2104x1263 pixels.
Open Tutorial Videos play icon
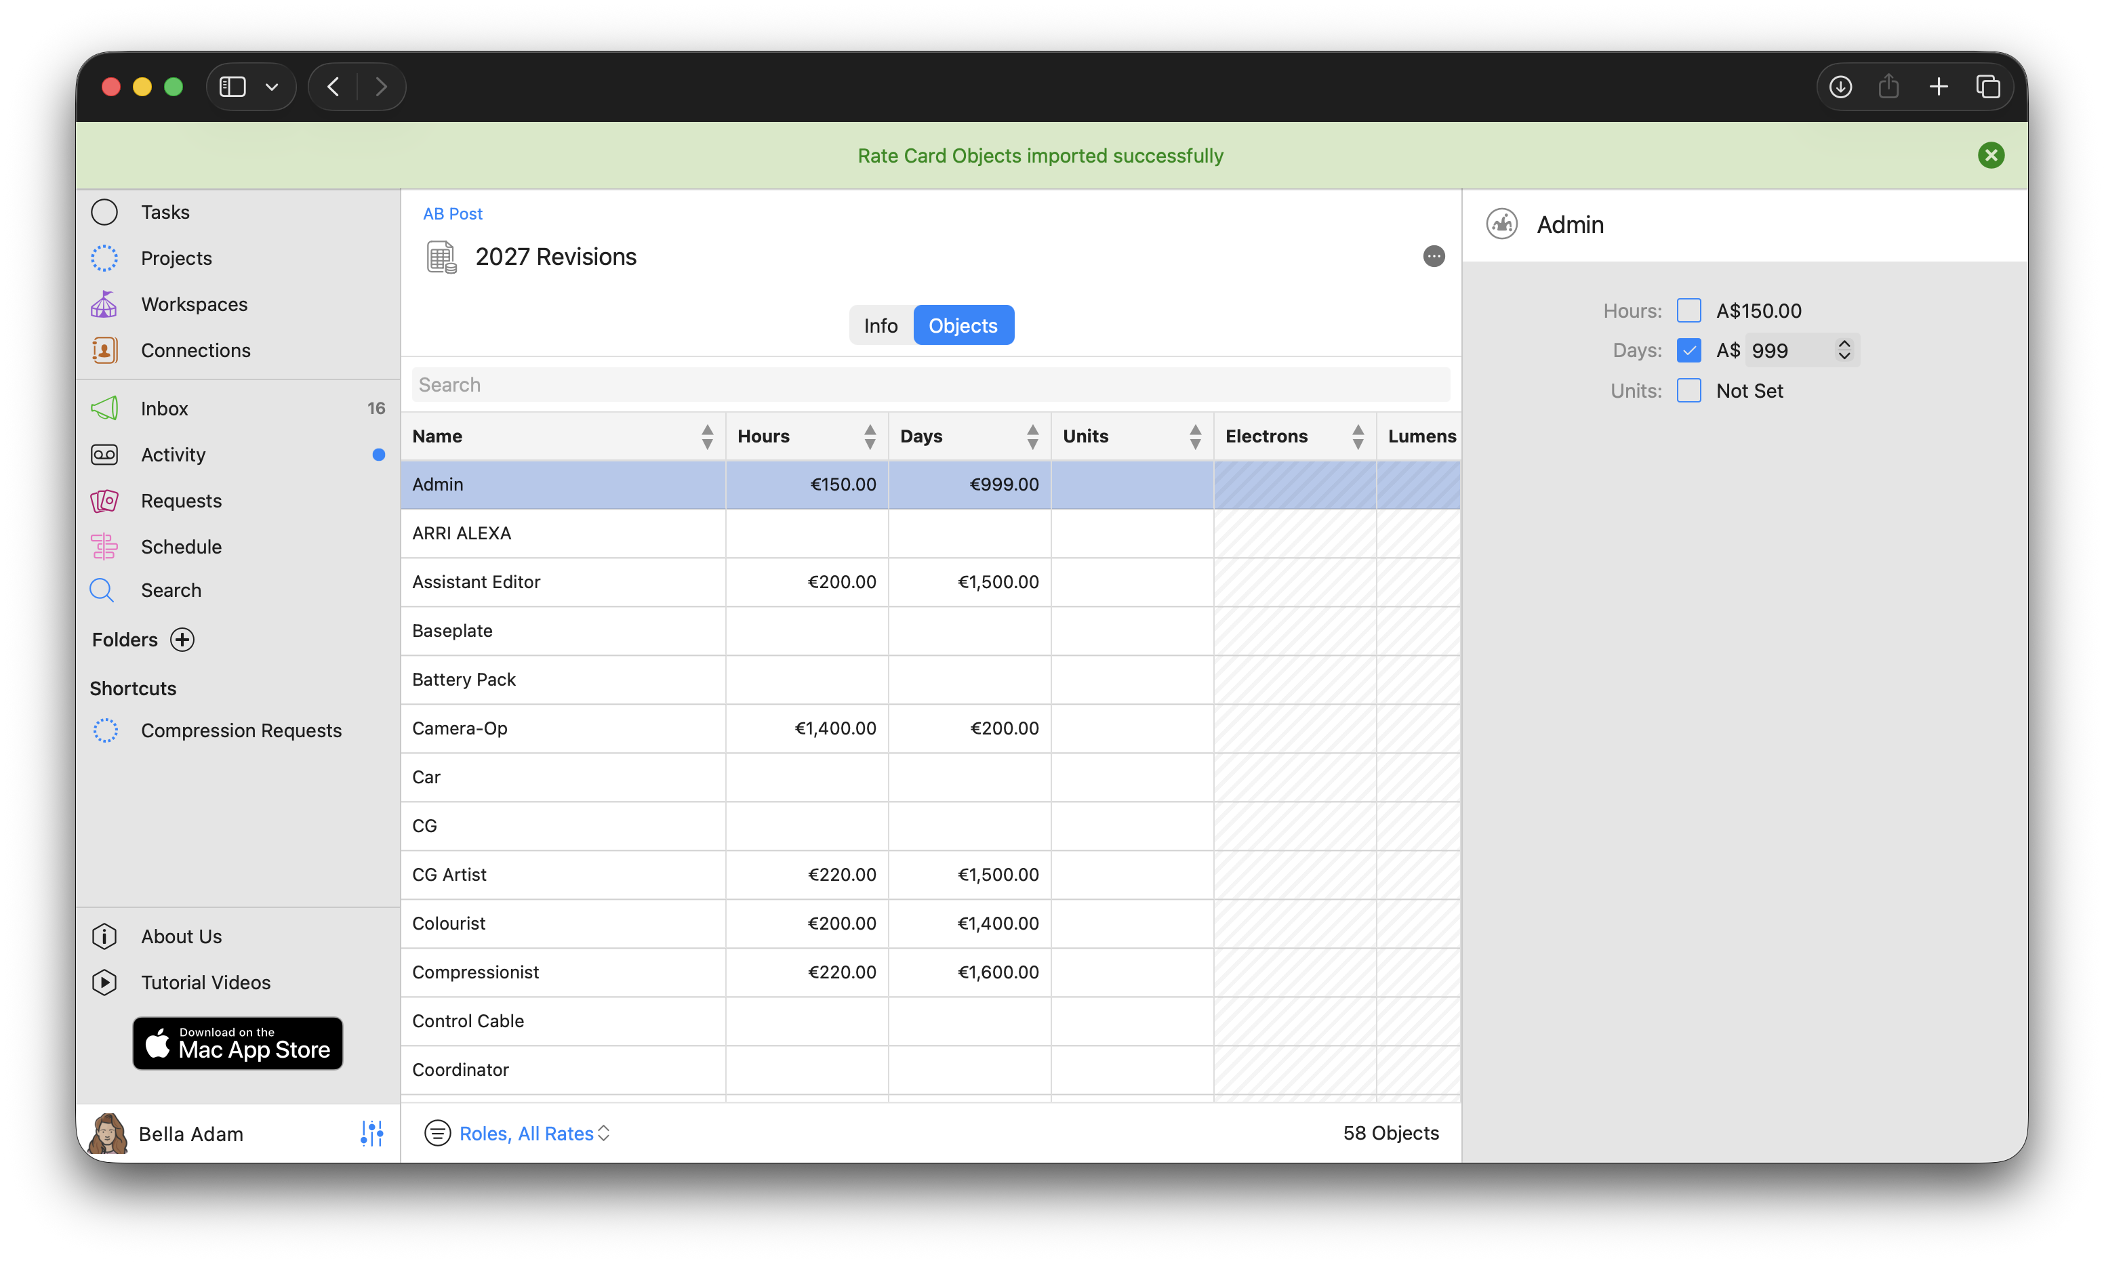tap(104, 982)
